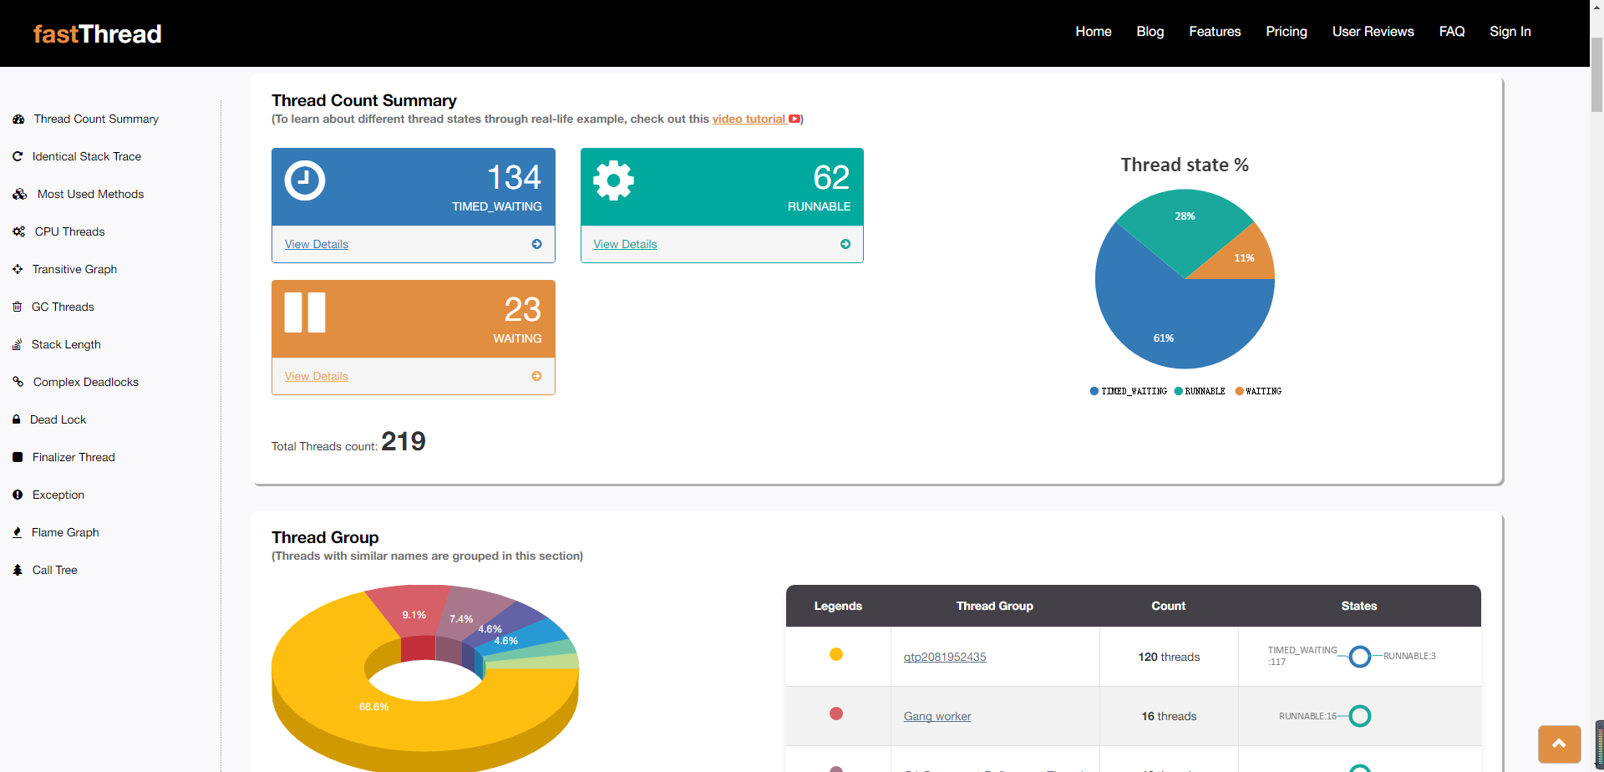Click the clock icon on TIMED_WAITING card
The width and height of the screenshot is (1604, 772).
pyautogui.click(x=305, y=180)
